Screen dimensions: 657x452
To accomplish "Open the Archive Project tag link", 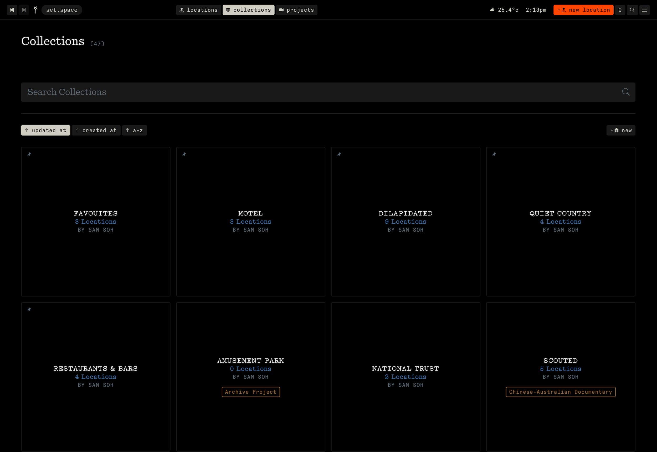I will (x=251, y=392).
